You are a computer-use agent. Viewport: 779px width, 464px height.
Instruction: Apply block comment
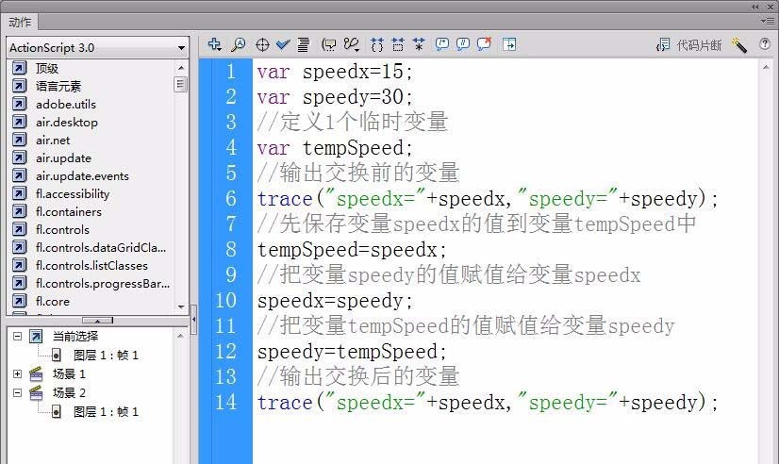tap(441, 44)
